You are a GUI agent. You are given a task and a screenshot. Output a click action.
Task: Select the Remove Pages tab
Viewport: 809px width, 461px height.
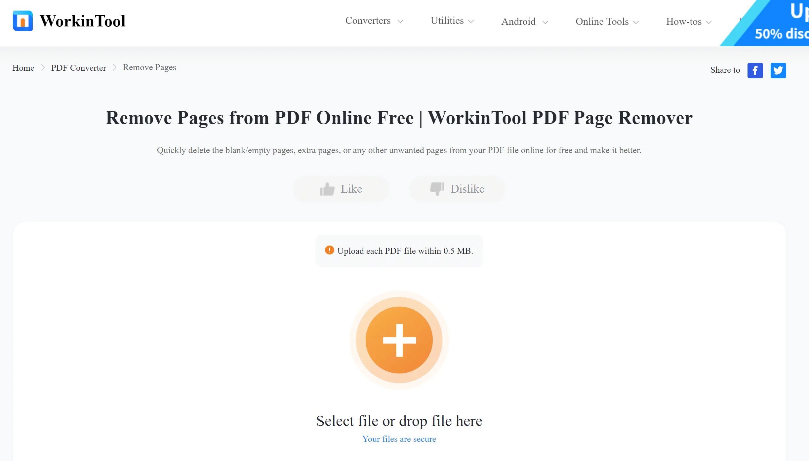149,67
